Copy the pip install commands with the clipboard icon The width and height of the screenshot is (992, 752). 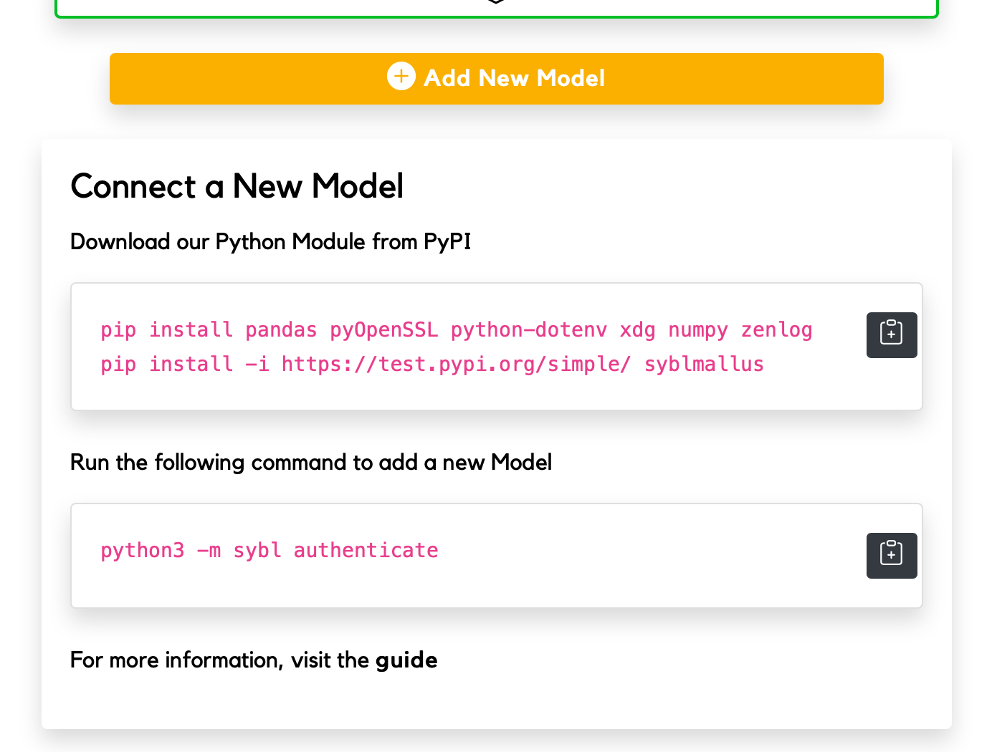click(891, 334)
